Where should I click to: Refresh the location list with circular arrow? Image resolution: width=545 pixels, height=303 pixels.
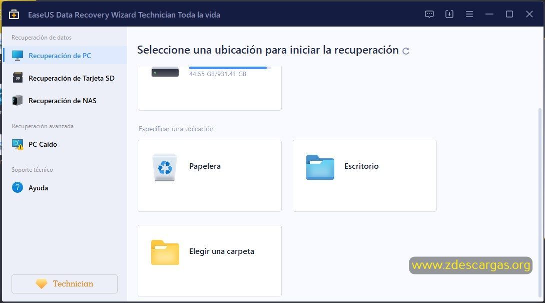click(405, 51)
